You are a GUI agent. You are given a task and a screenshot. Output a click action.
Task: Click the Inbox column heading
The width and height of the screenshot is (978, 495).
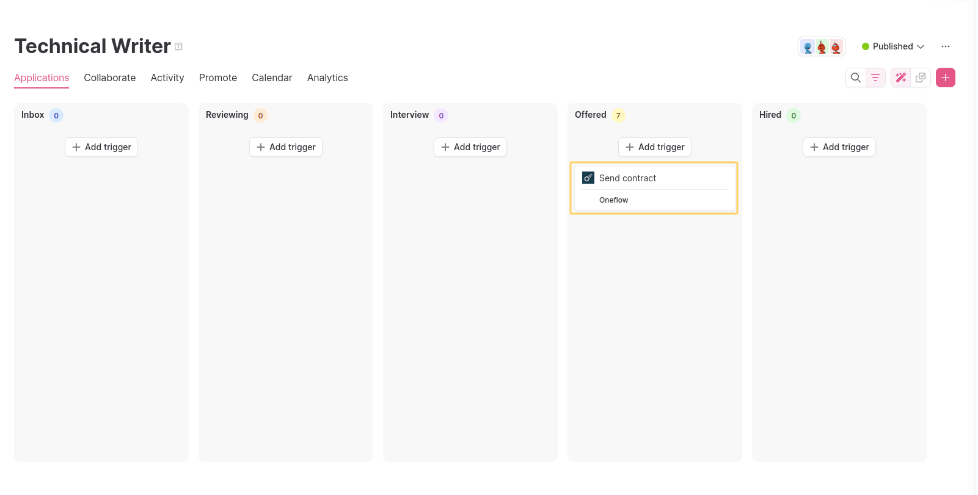[32, 115]
